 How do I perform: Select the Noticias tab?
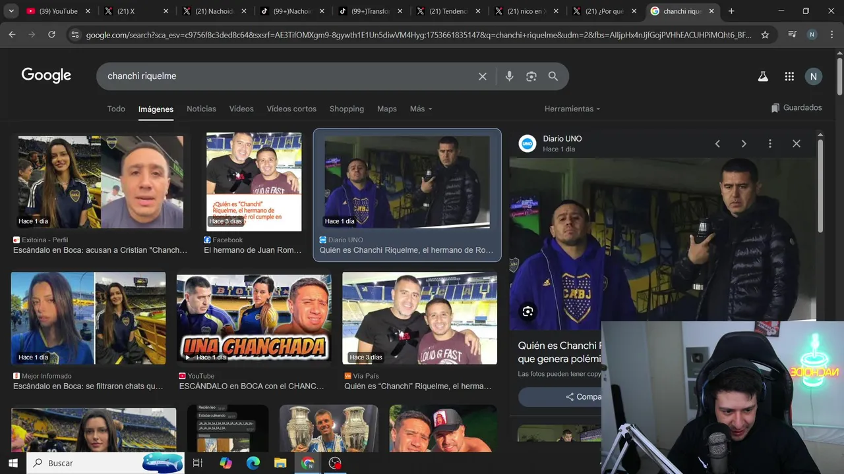click(x=201, y=109)
